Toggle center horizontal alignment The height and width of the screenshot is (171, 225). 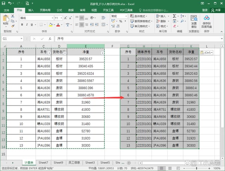coord(82,25)
